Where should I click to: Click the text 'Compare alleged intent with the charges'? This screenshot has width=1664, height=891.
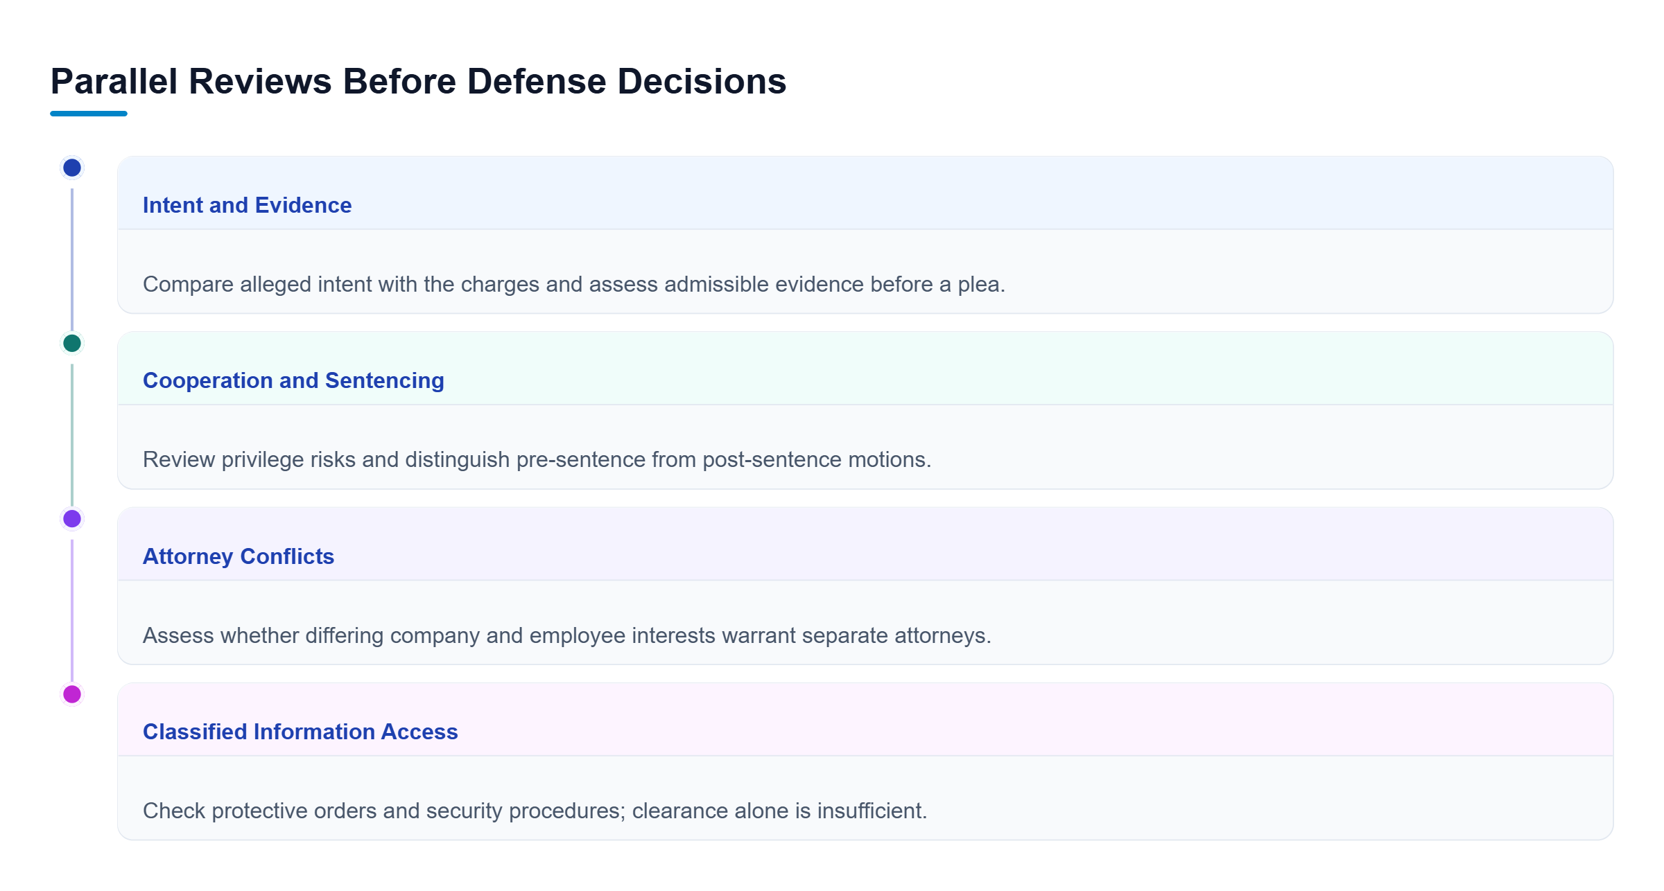click(341, 284)
